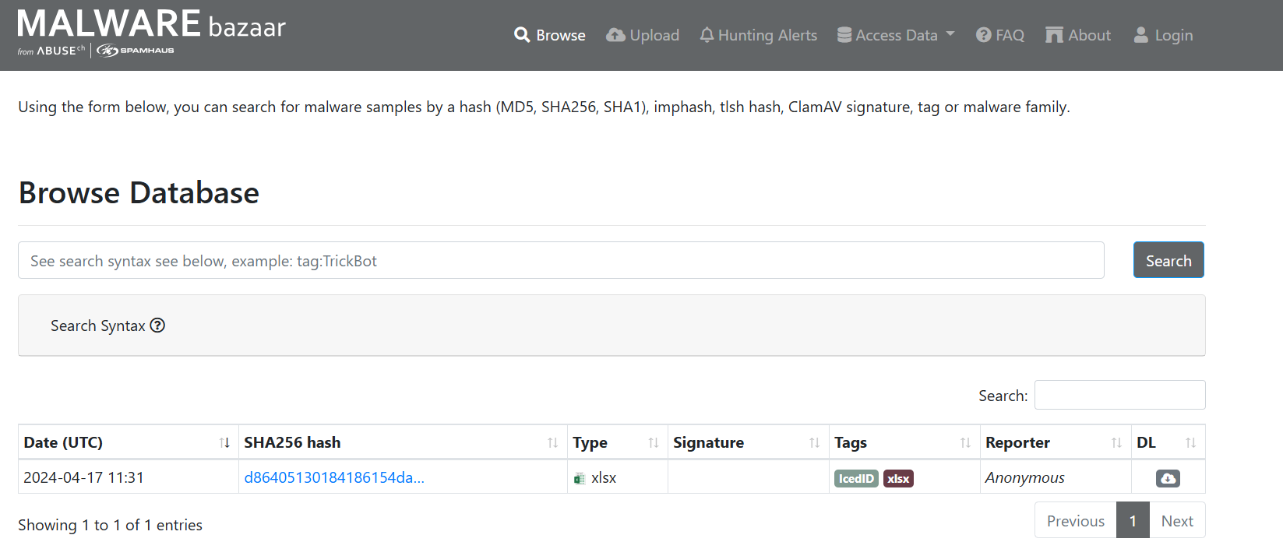Click the Search Syntax help question icon
1283x549 pixels.
tap(157, 326)
